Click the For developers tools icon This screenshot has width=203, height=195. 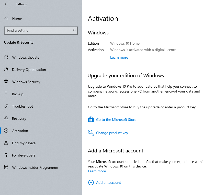coord(6,155)
